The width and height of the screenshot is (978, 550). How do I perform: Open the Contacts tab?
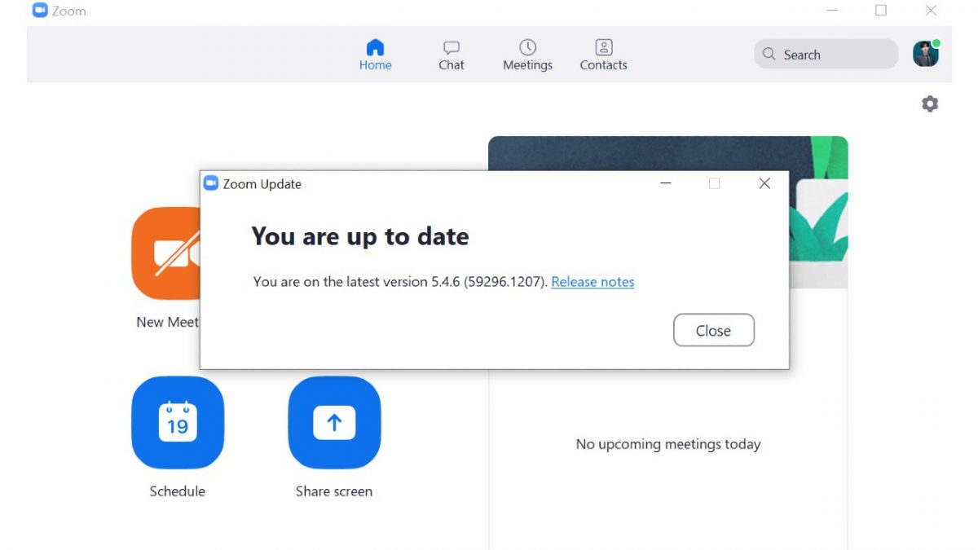603,55
